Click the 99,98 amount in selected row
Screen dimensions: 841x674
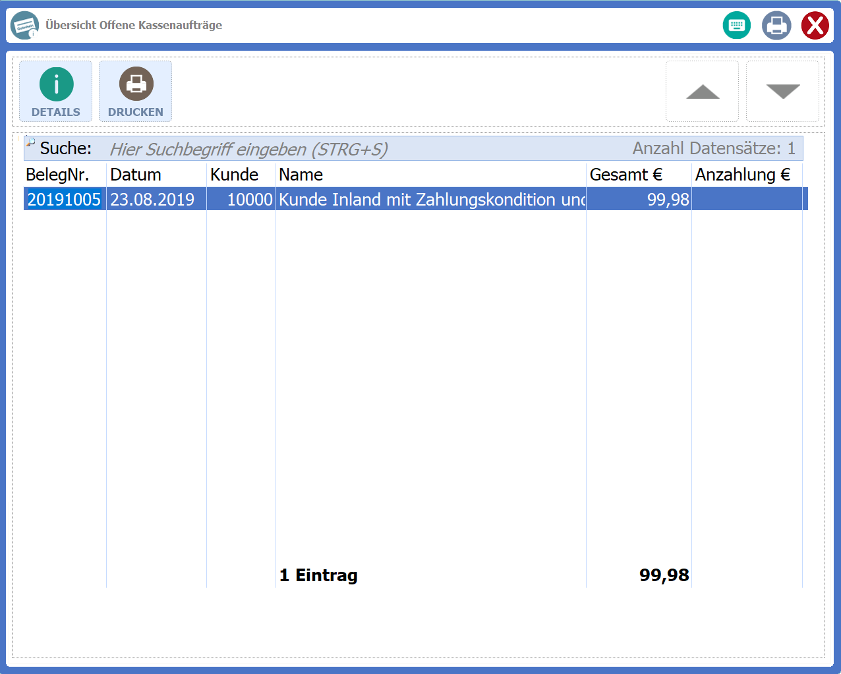coord(667,200)
